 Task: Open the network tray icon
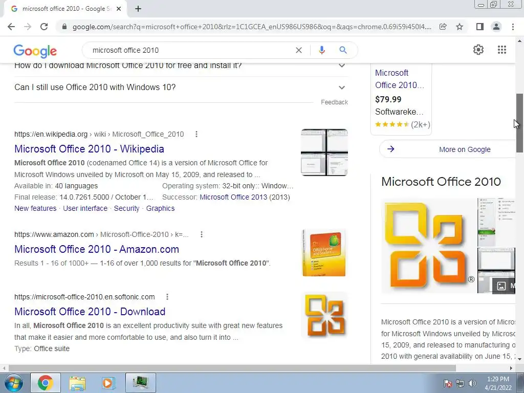pos(460,384)
